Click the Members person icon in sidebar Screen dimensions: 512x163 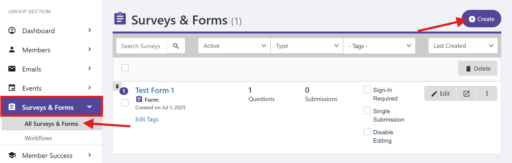(12, 50)
